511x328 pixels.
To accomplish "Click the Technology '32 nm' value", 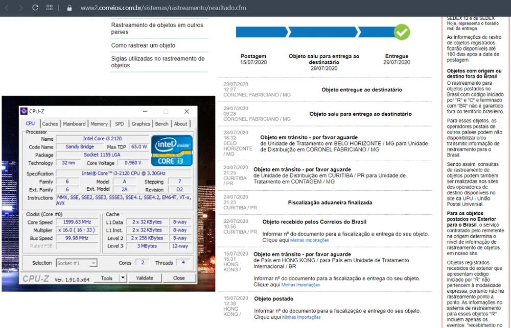I will 68,163.
